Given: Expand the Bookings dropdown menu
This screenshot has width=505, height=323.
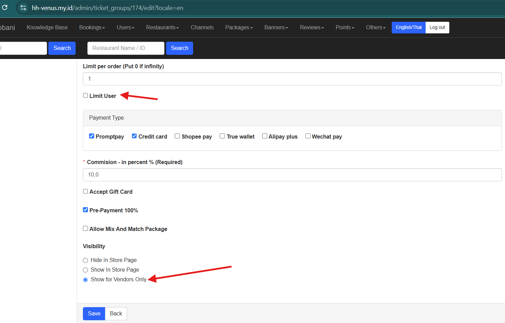Looking at the screenshot, I should [x=92, y=28].
